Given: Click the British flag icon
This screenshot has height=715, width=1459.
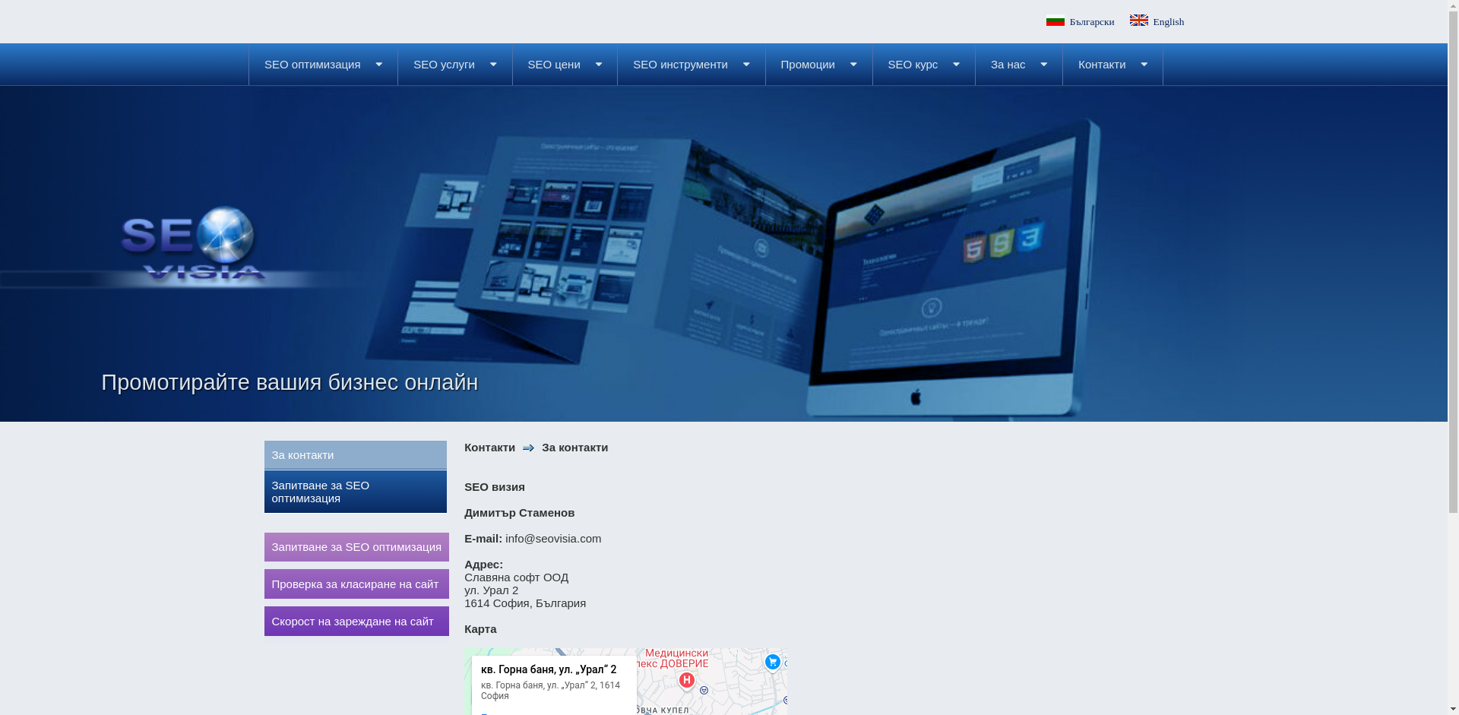Looking at the screenshot, I should click(1138, 21).
